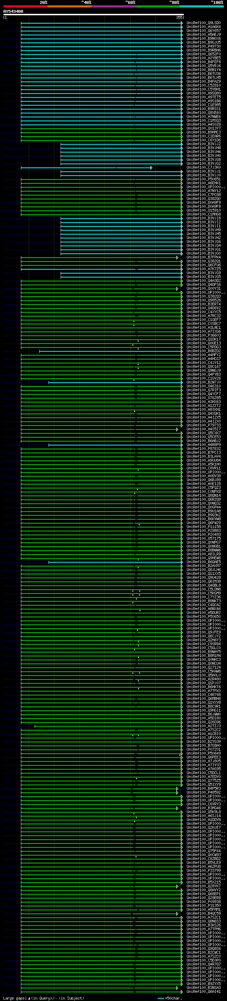Select hit label UniRef100_B7FPK4
Screen dimensions: 227x1001
[x=204, y=257]
